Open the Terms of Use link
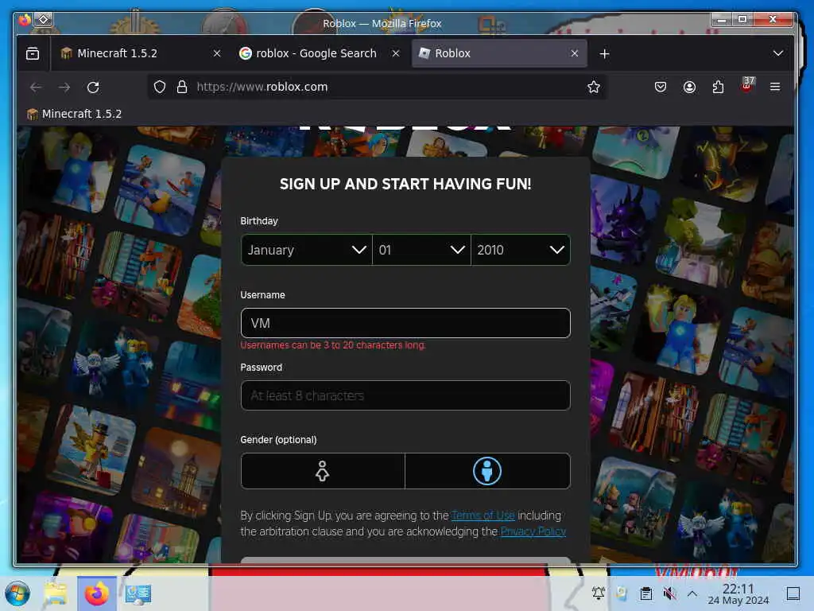The height and width of the screenshot is (611, 814). [483, 516]
